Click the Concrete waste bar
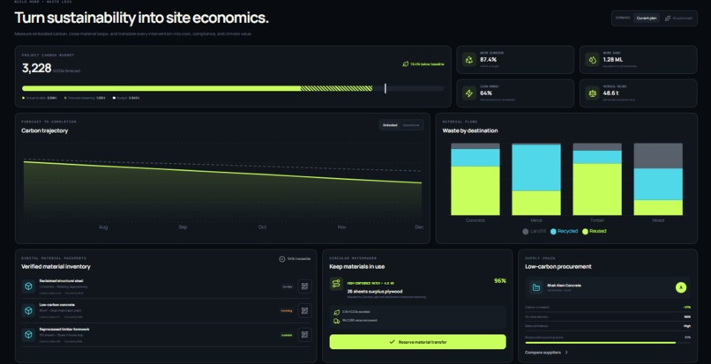711x364 pixels. tap(475, 179)
